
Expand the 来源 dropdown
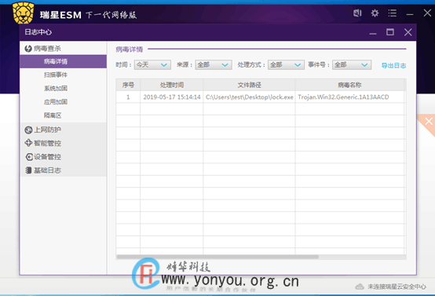click(214, 65)
